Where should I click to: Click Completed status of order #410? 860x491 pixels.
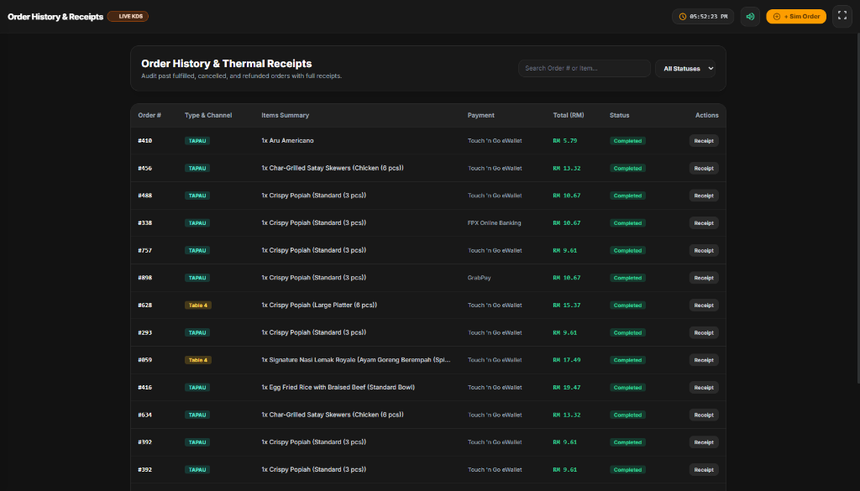pos(627,141)
